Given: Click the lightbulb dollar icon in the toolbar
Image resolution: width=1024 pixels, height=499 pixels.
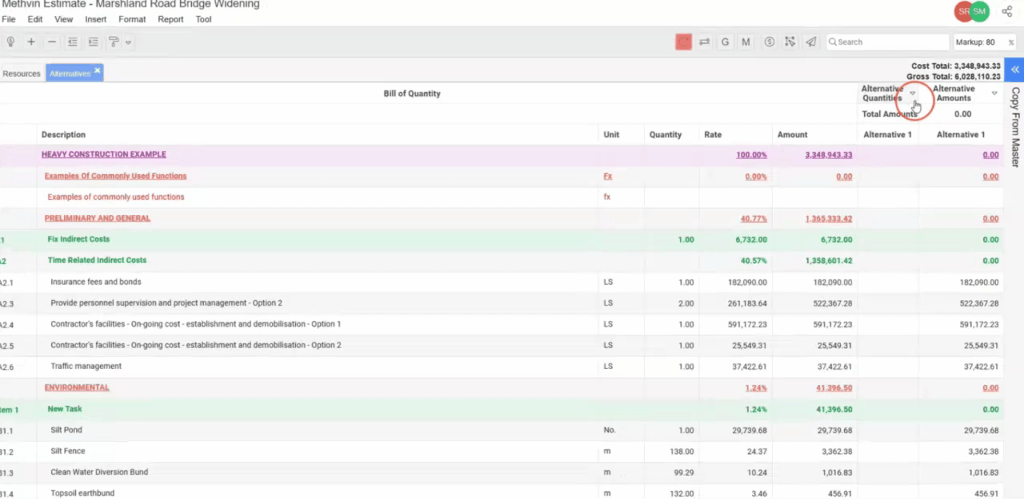Looking at the screenshot, I should tap(11, 42).
